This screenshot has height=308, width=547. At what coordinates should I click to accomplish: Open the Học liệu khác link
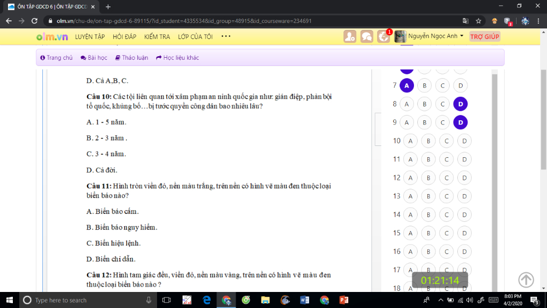177,58
